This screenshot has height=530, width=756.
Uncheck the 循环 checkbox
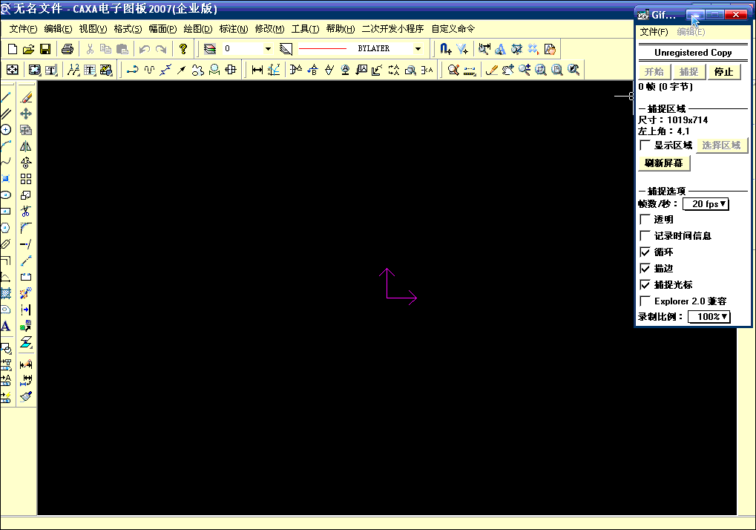click(645, 252)
